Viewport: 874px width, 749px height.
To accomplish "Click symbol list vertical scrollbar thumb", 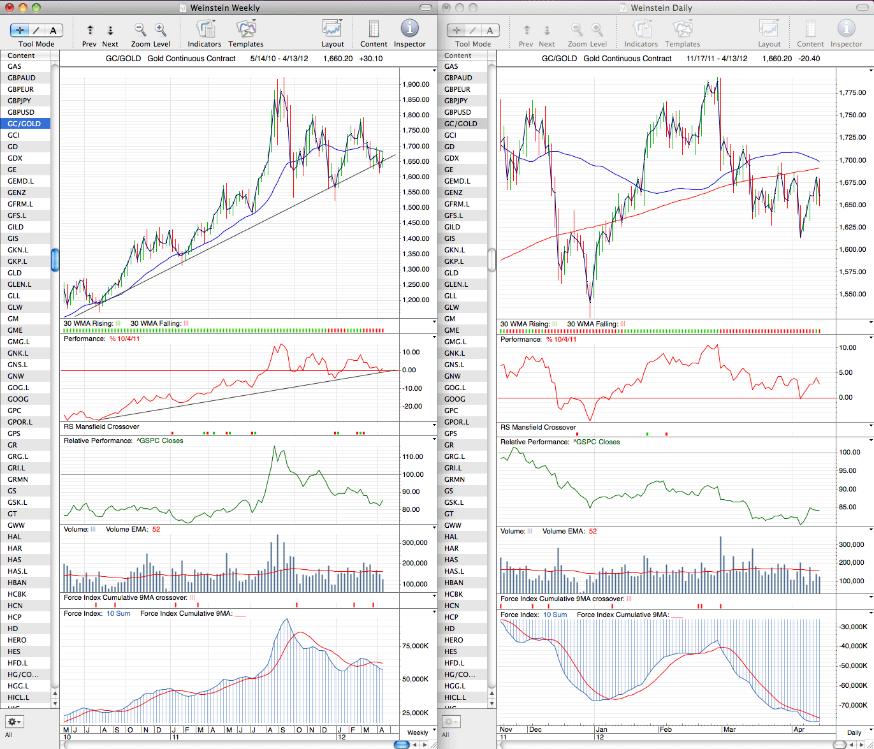I will (55, 259).
